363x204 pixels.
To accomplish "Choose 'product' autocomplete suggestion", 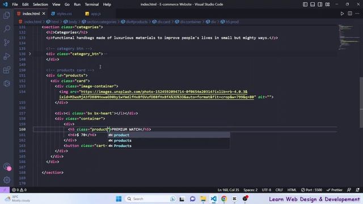I will 169,135.
